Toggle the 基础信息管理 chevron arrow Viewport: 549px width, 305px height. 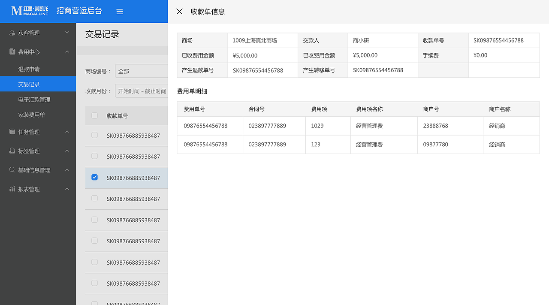[67, 170]
